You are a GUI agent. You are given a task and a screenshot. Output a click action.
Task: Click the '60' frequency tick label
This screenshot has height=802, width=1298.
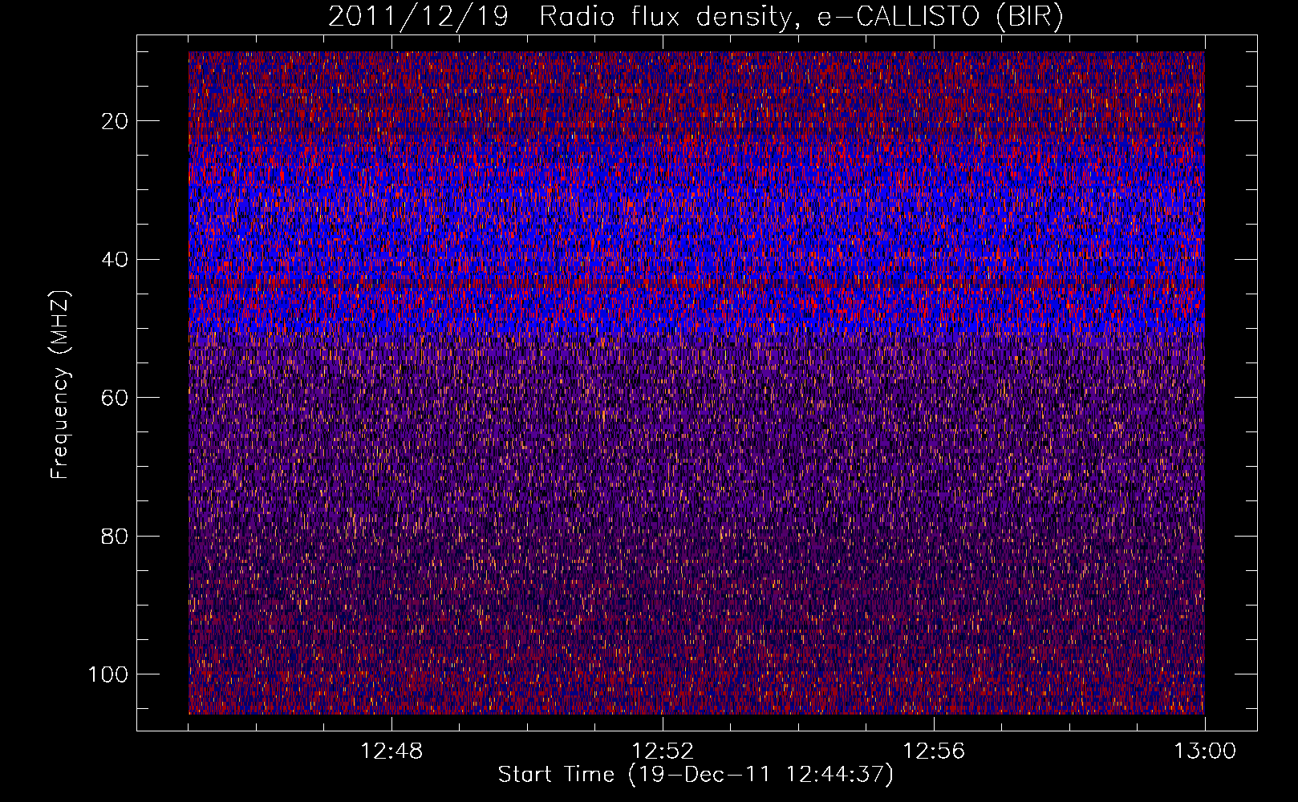coord(116,398)
